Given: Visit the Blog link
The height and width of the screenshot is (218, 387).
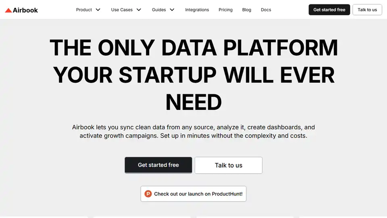Looking at the screenshot, I should coord(247,10).
